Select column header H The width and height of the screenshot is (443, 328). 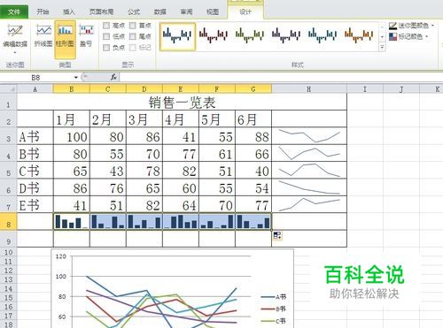coord(309,89)
